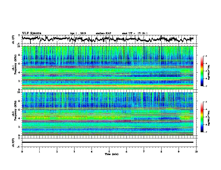
Task: Click the ch.1 spectrogram color scale bar
Action: 202,71
